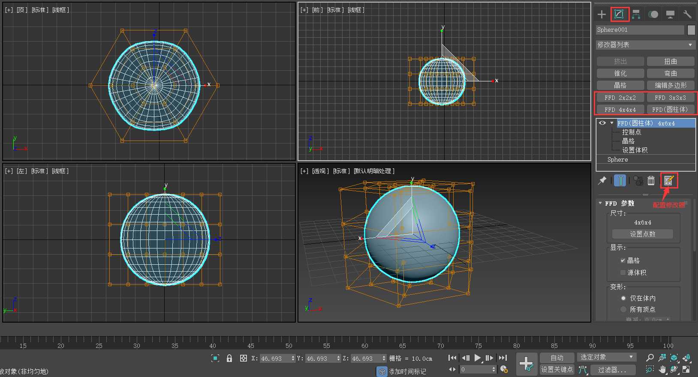
Task: Open the Hierarchy command panel tab
Action: 636,15
